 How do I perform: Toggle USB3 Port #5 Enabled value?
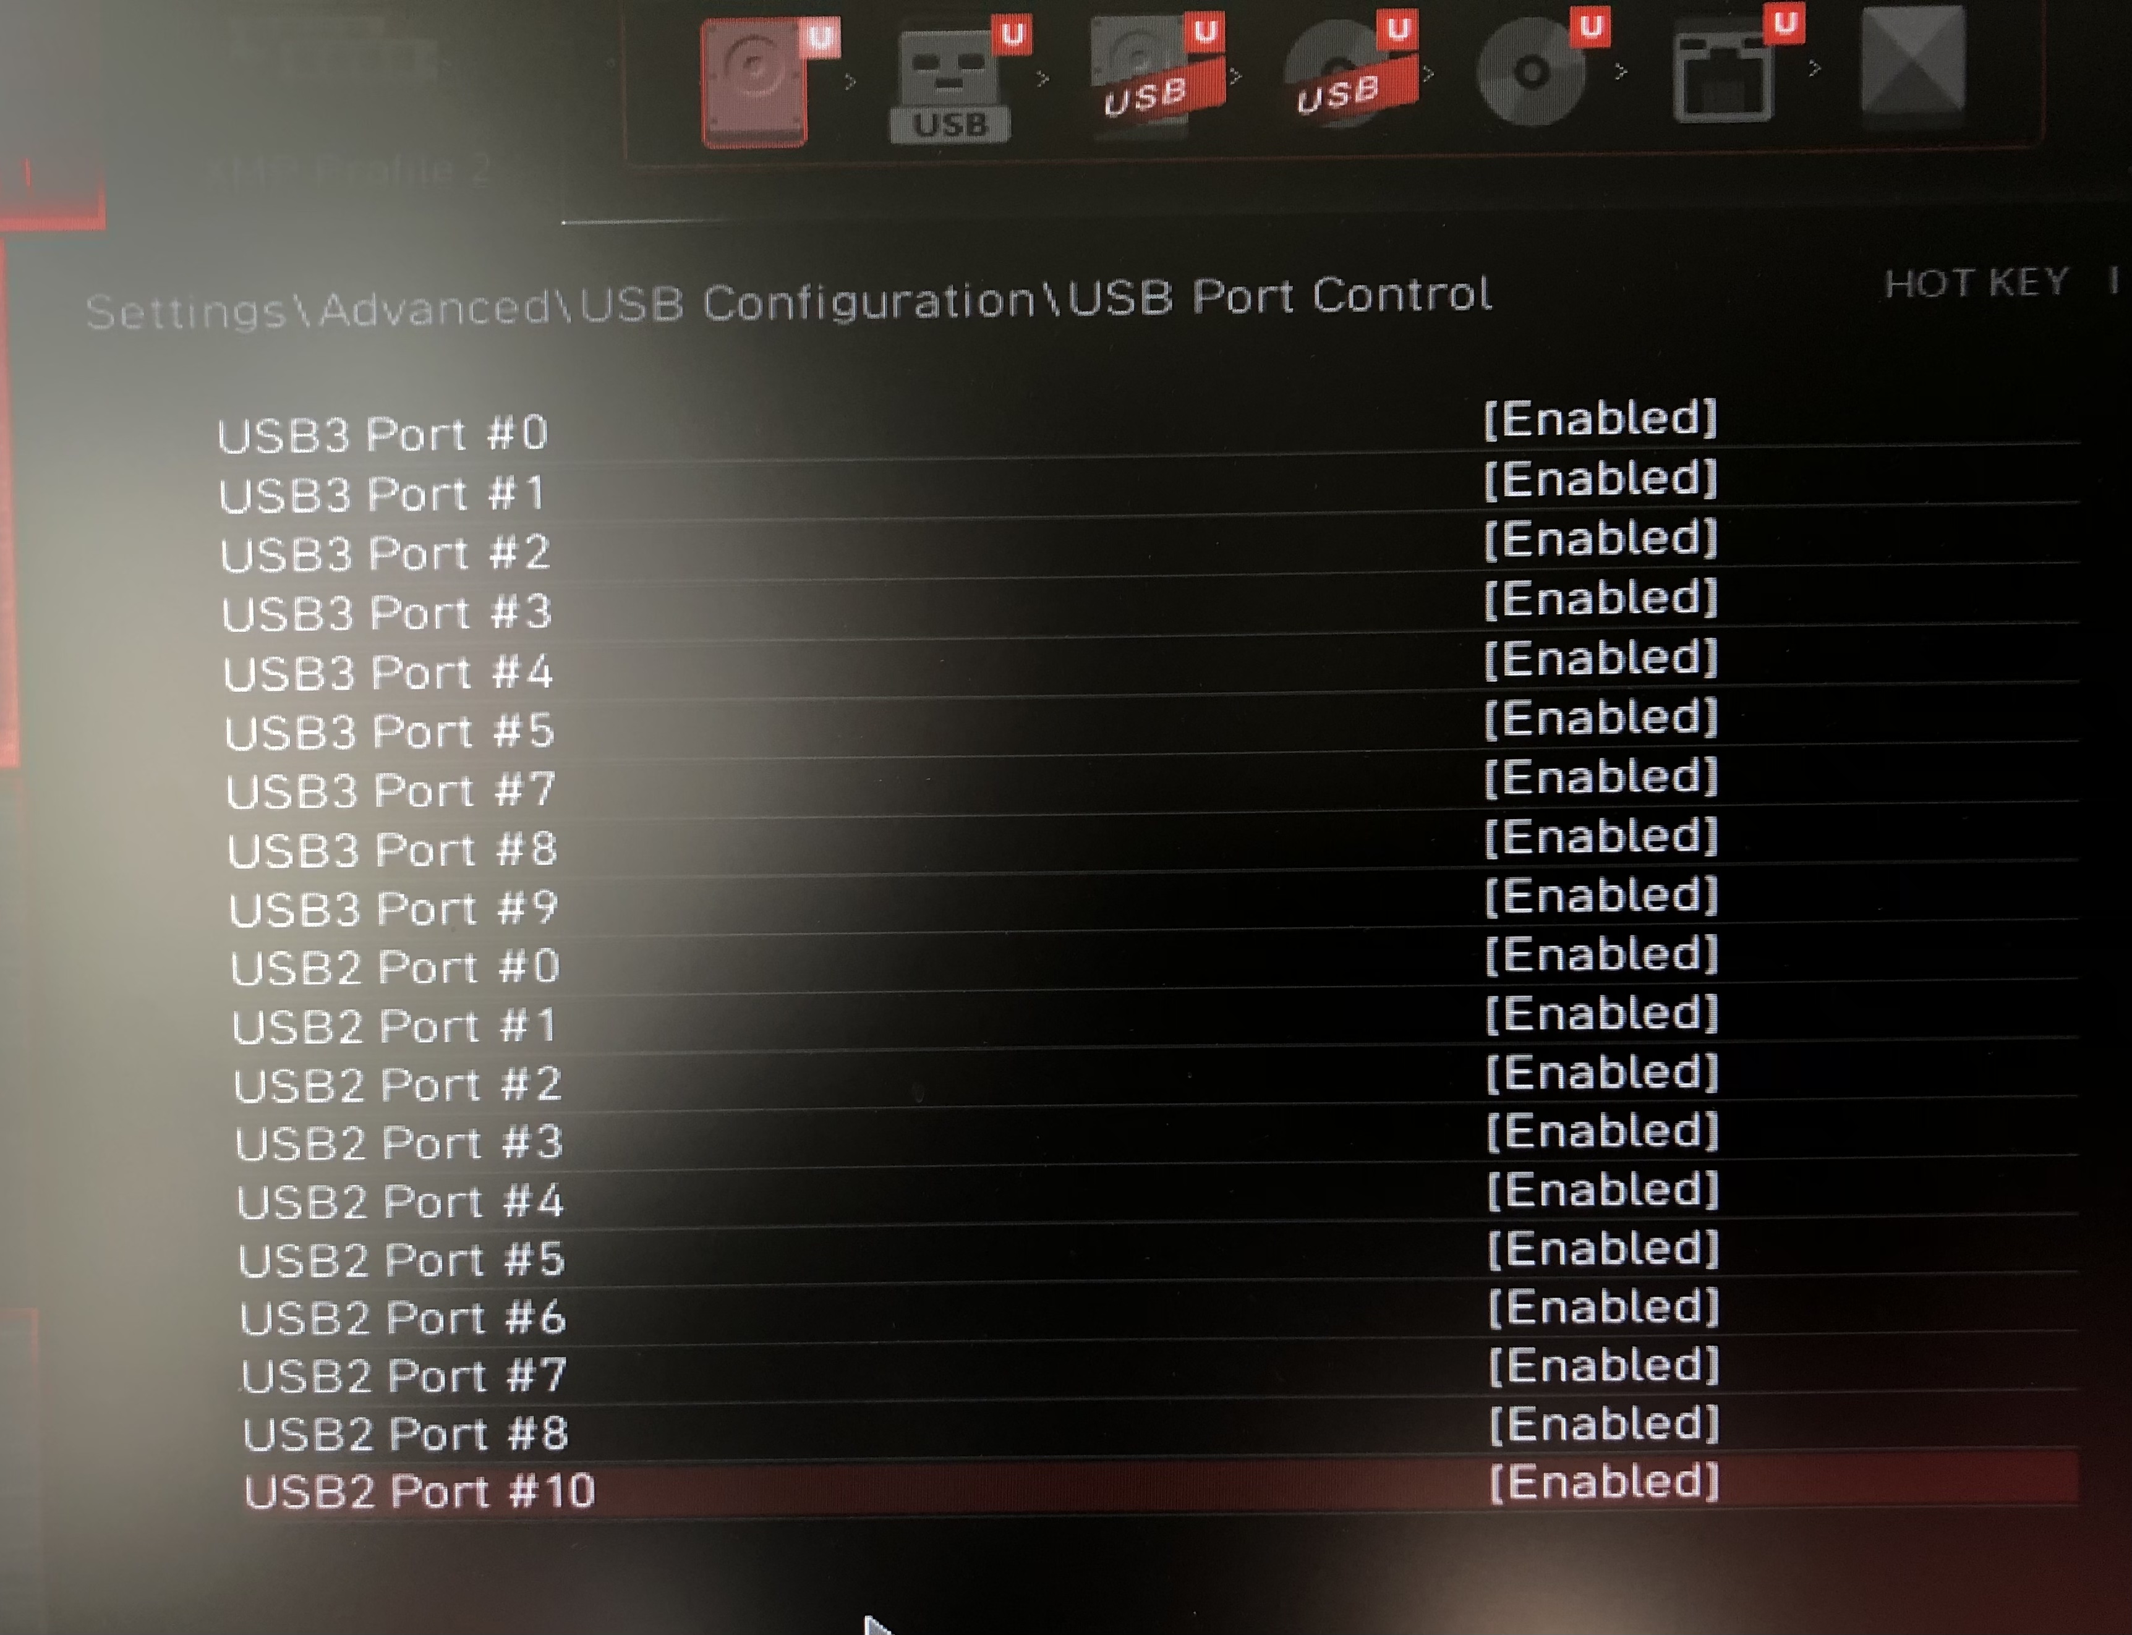[1600, 718]
